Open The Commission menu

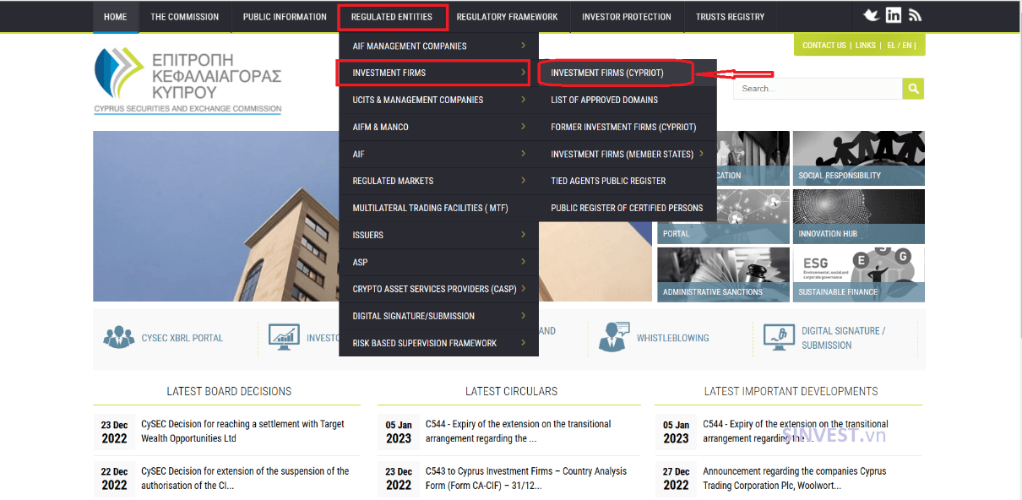click(184, 17)
